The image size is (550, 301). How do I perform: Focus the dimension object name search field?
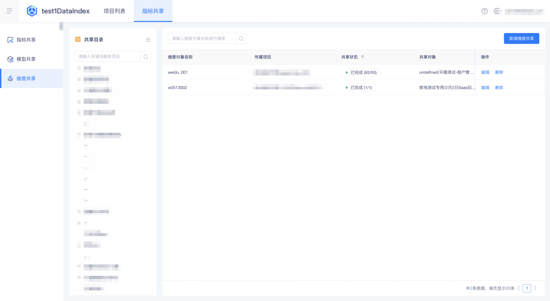coord(202,39)
